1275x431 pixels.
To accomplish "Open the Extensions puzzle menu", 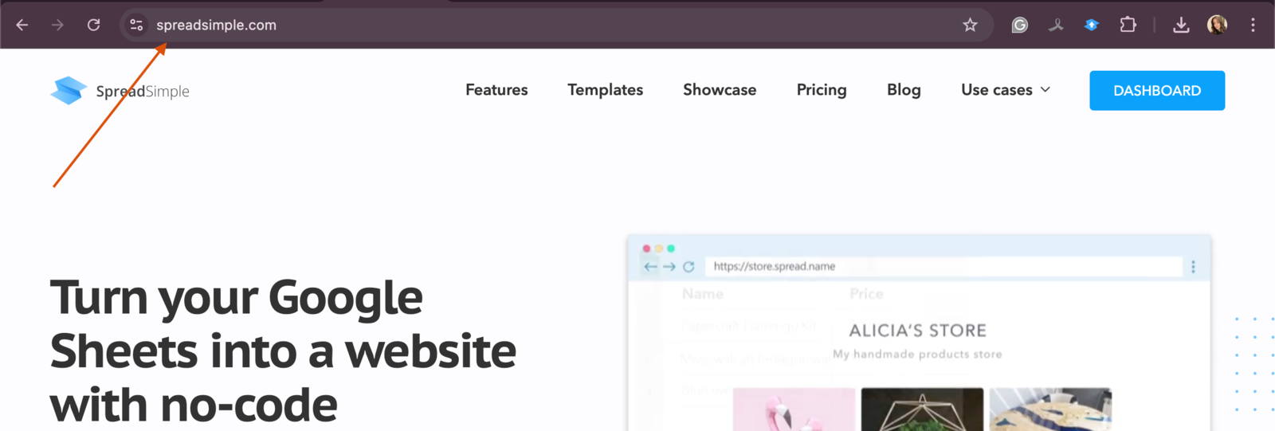I will coord(1128,25).
